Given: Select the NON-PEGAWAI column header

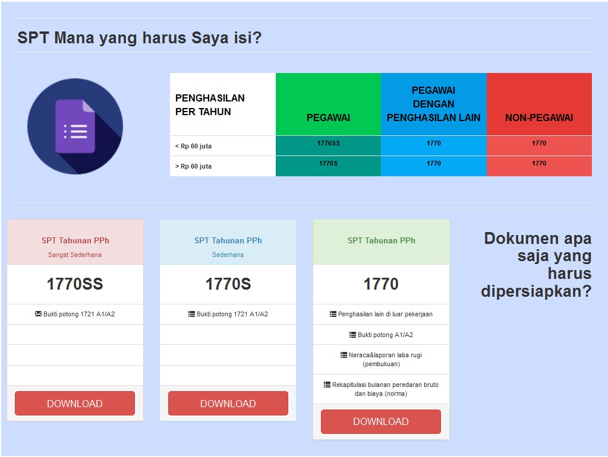Looking at the screenshot, I should pyautogui.click(x=539, y=104).
